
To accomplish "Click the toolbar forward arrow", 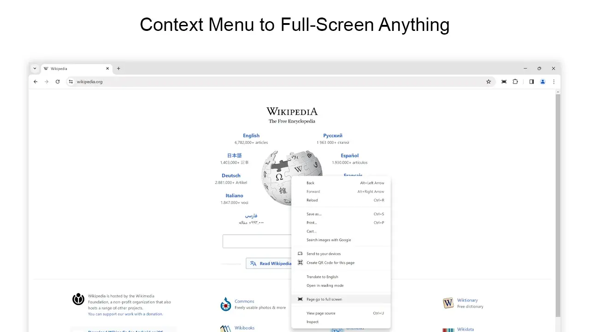I will pos(47,82).
